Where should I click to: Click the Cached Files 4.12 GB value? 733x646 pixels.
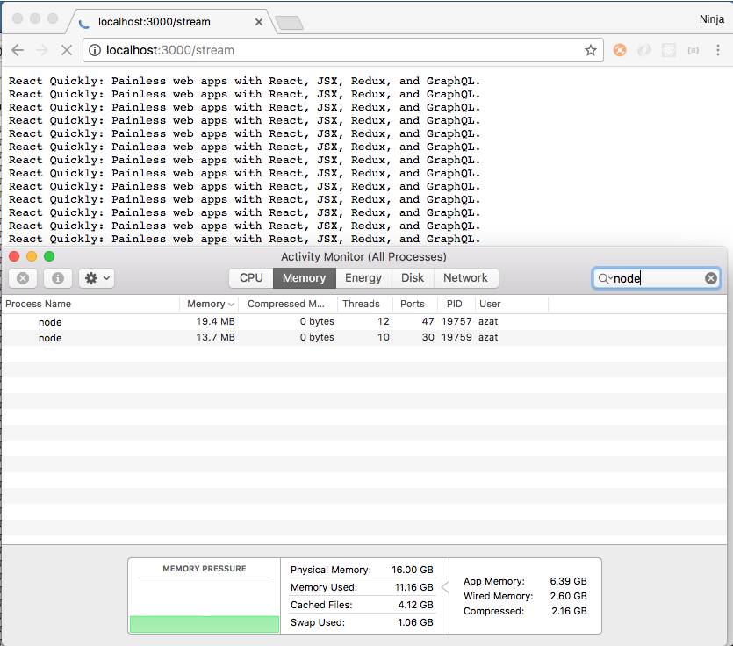pyautogui.click(x=415, y=605)
